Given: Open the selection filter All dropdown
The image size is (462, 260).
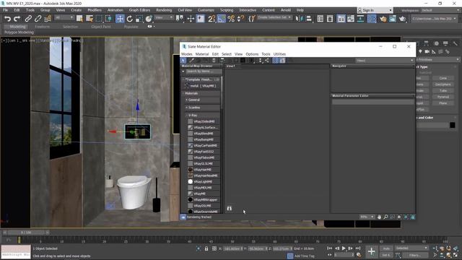Looking at the screenshot, I should [64, 17].
